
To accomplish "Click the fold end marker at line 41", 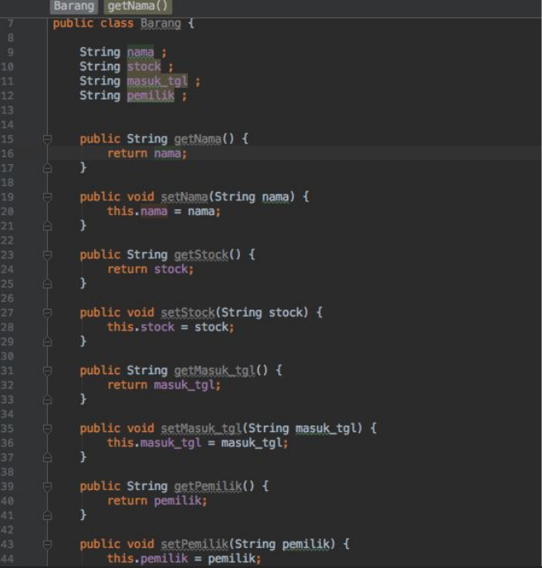I will click(x=47, y=516).
